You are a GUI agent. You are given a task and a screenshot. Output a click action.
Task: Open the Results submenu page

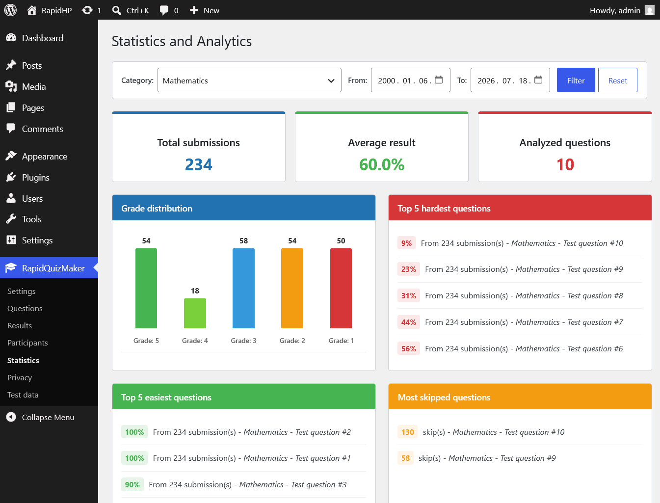(x=20, y=325)
